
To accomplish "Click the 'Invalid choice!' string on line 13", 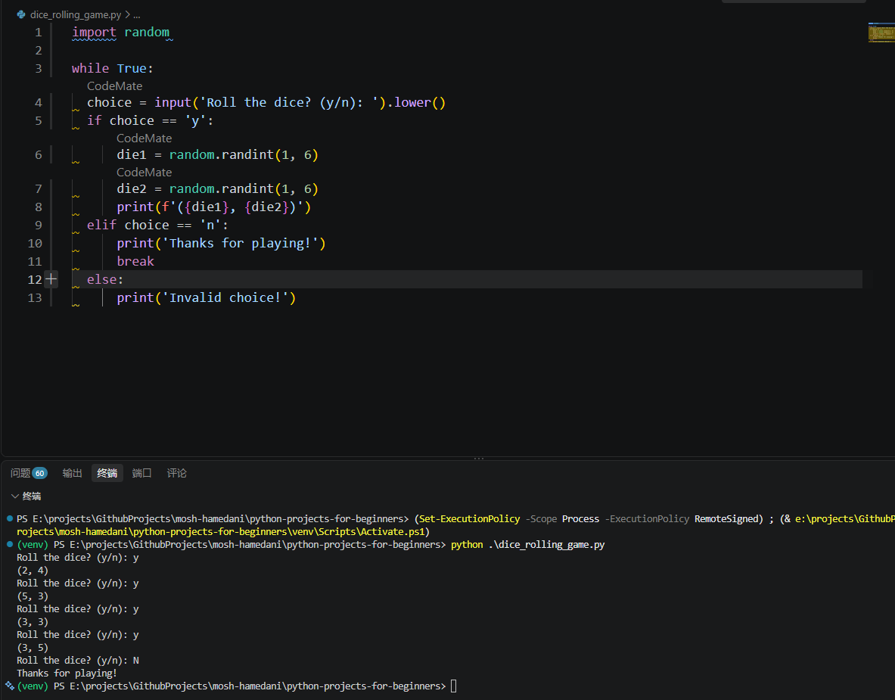I will 225,297.
